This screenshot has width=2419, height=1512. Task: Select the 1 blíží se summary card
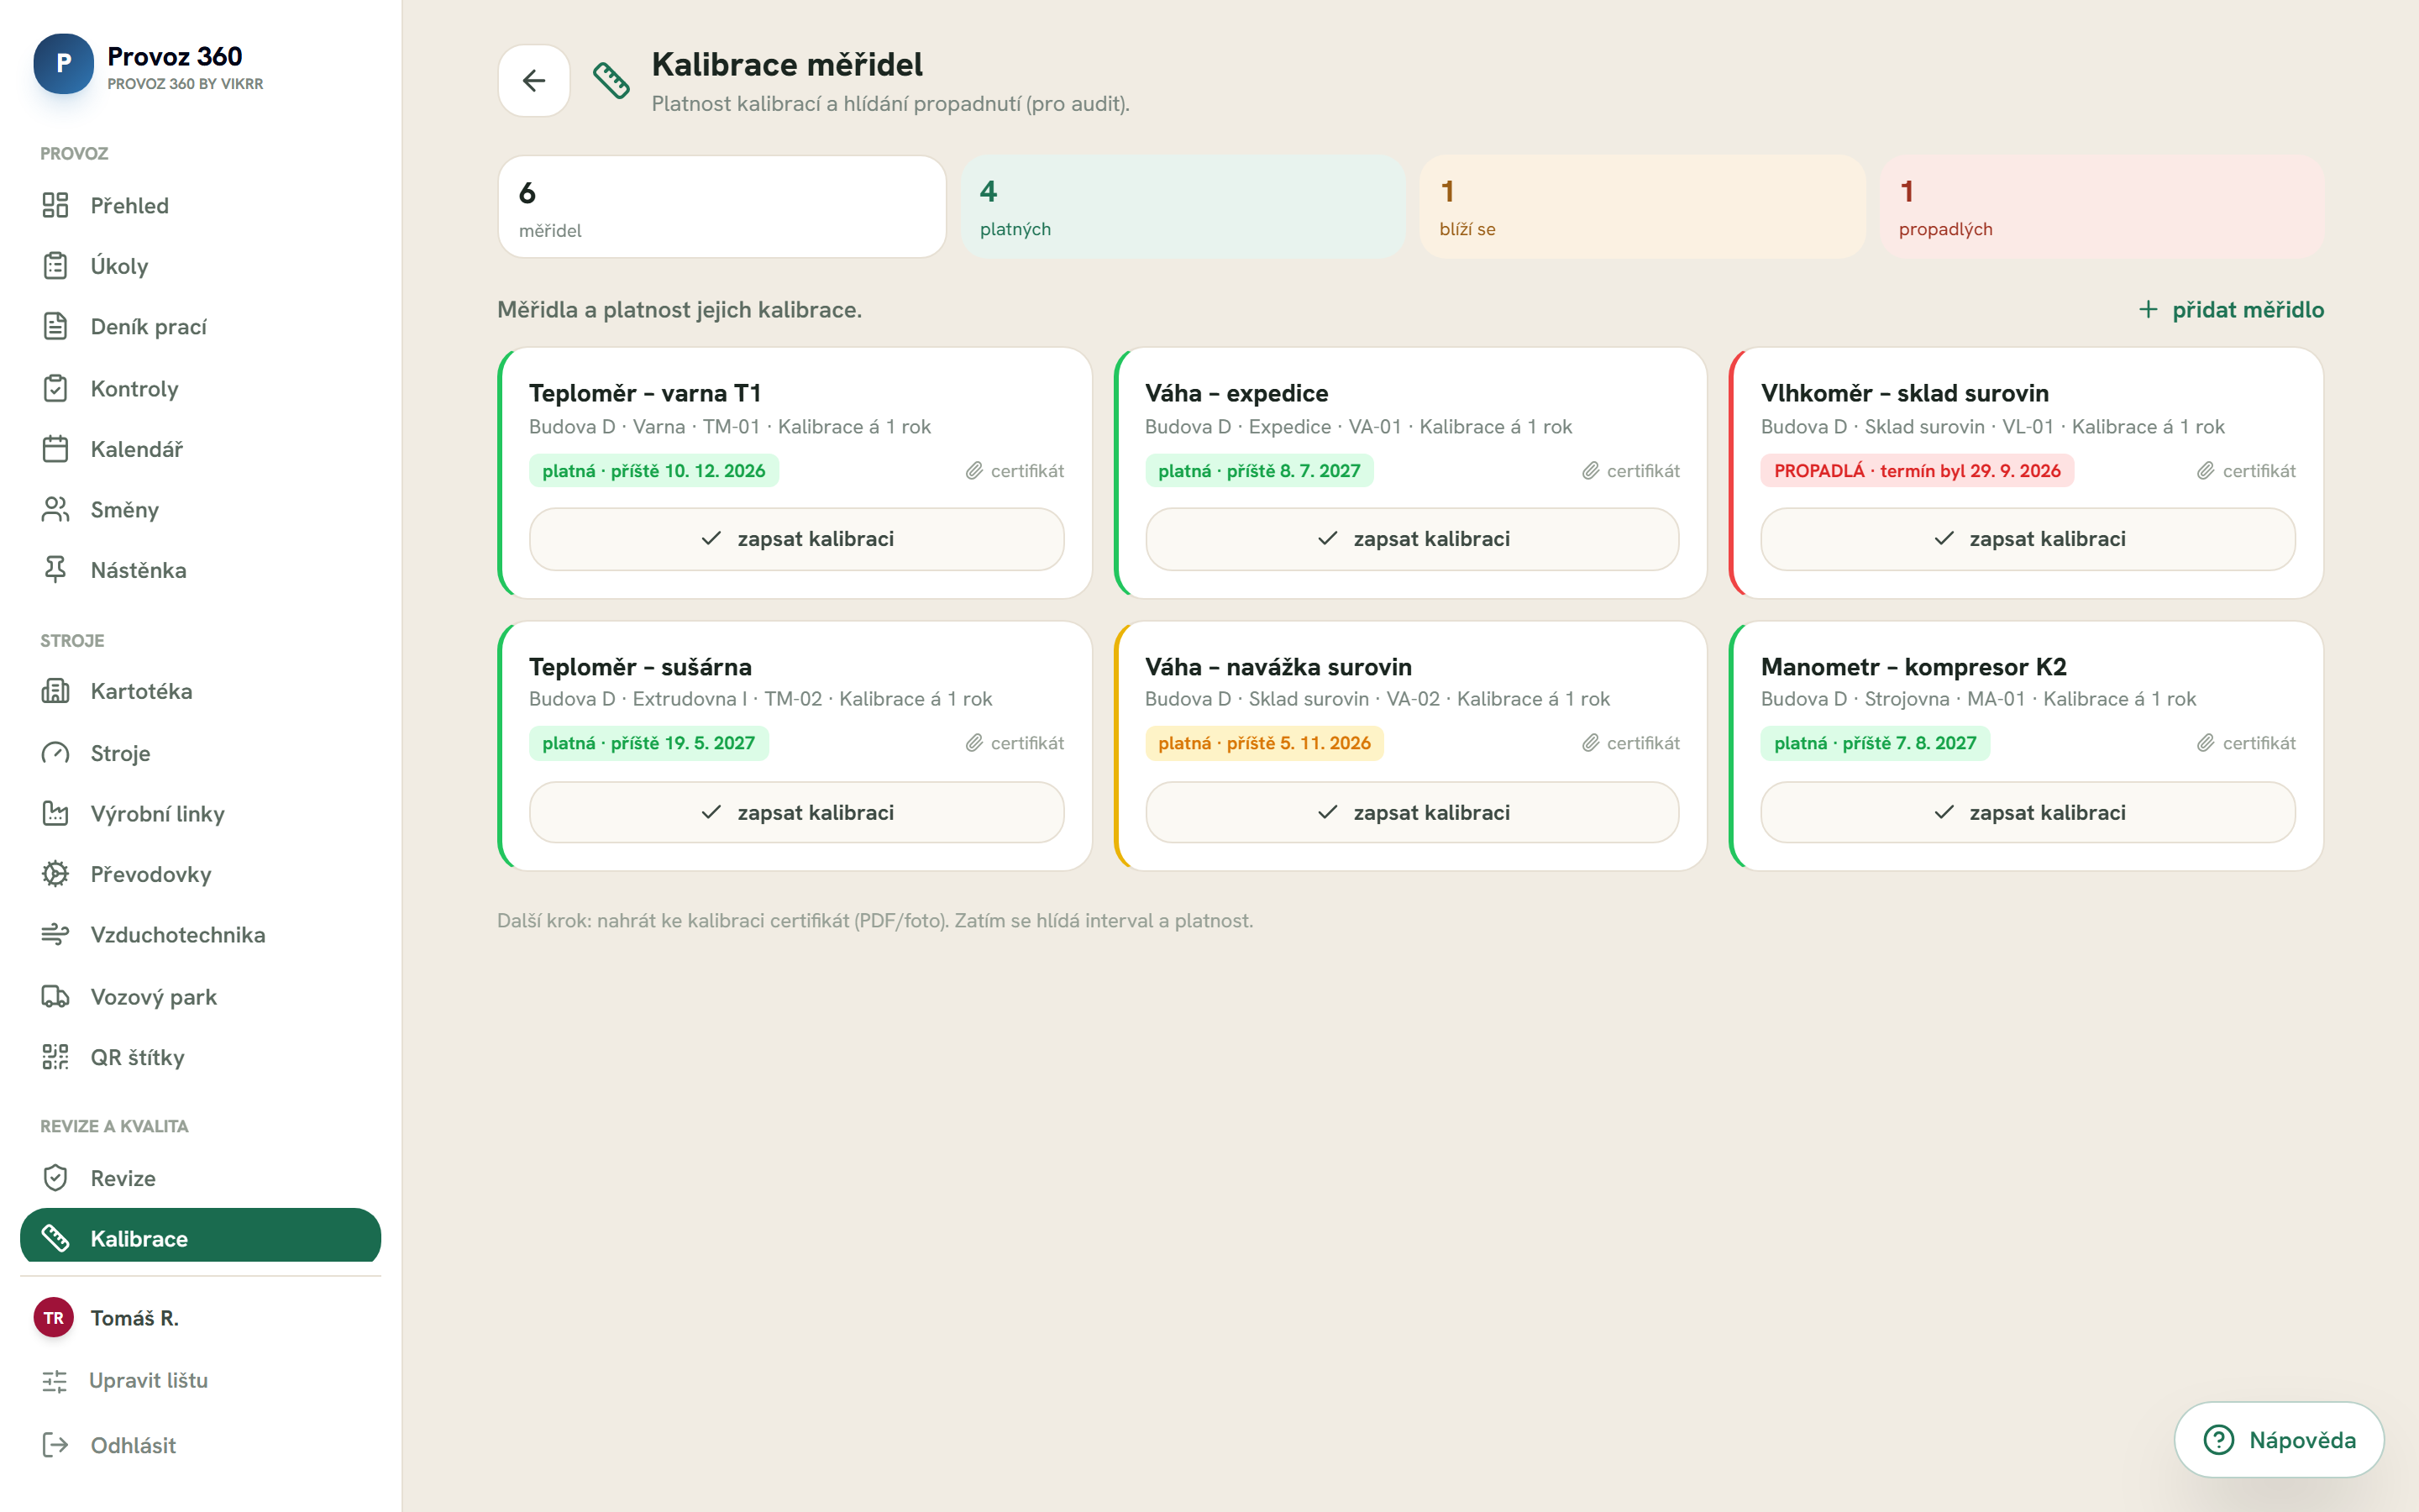[x=1642, y=207]
